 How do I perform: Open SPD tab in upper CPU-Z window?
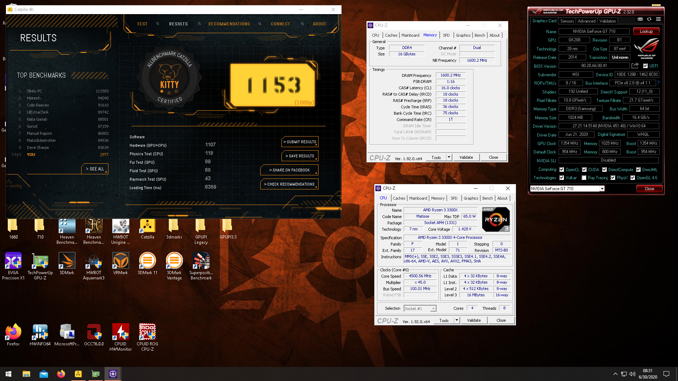pyautogui.click(x=446, y=35)
